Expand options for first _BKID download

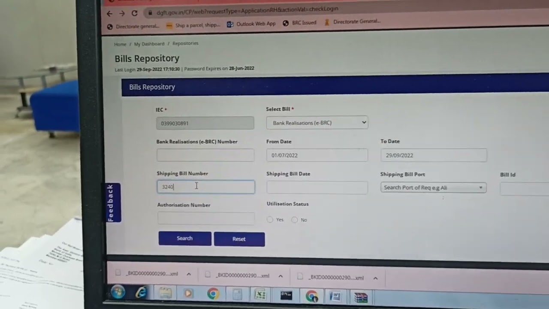pyautogui.click(x=188, y=274)
